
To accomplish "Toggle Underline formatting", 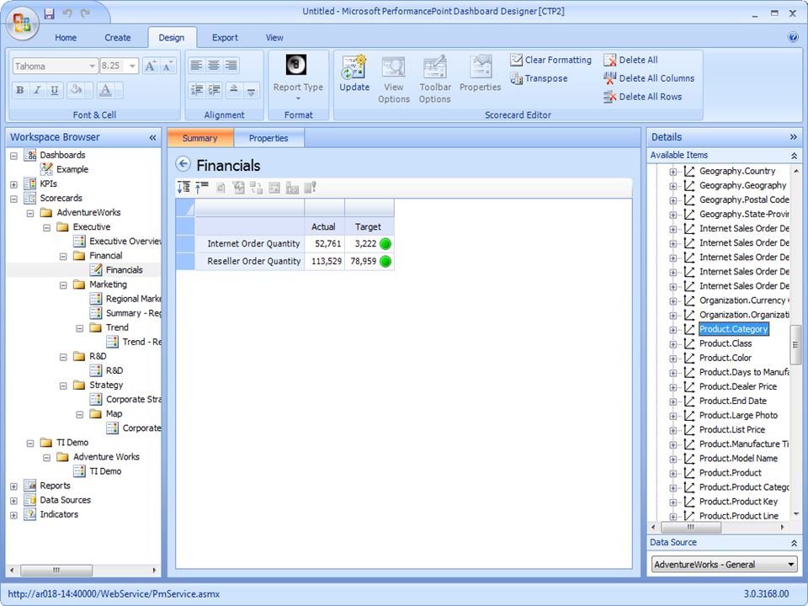I will [55, 90].
